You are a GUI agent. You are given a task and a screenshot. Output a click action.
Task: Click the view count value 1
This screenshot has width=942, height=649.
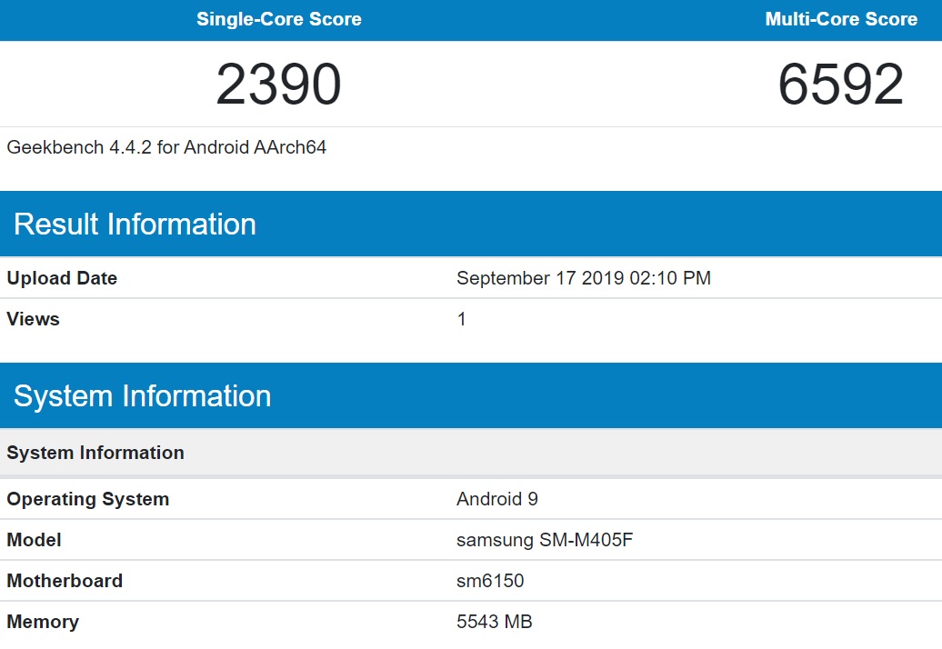click(461, 319)
